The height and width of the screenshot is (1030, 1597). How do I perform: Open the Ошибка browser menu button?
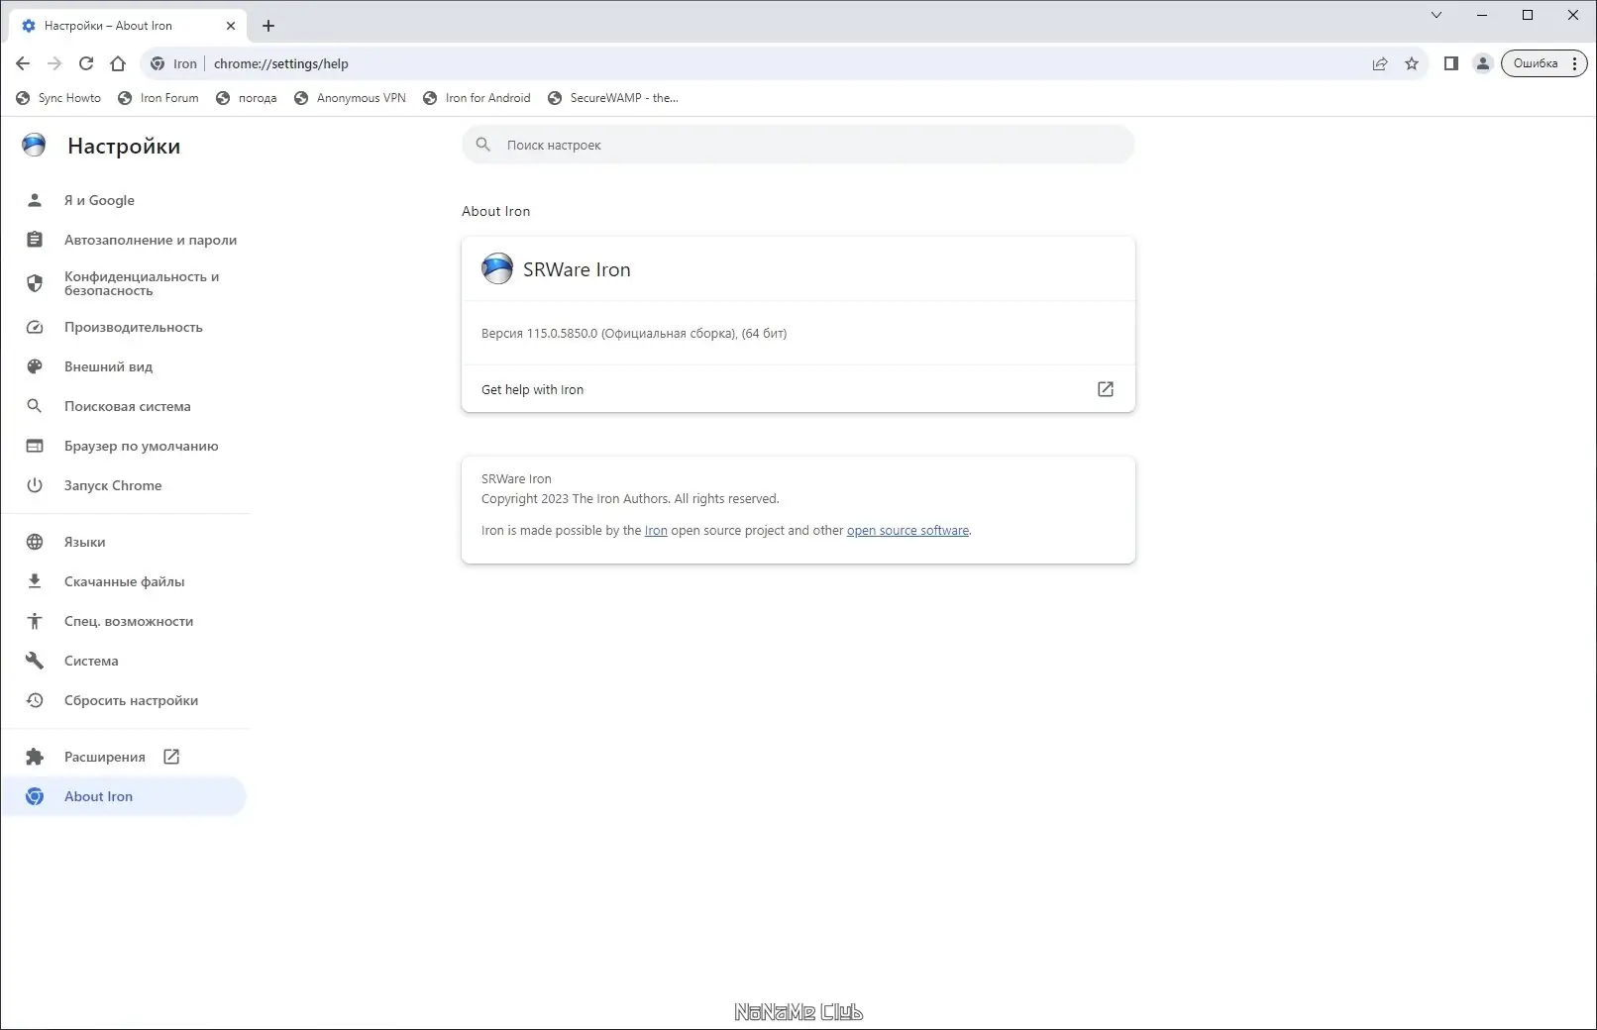tap(1544, 63)
